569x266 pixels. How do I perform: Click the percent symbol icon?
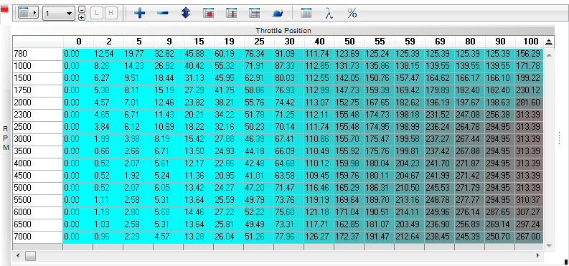tap(352, 14)
